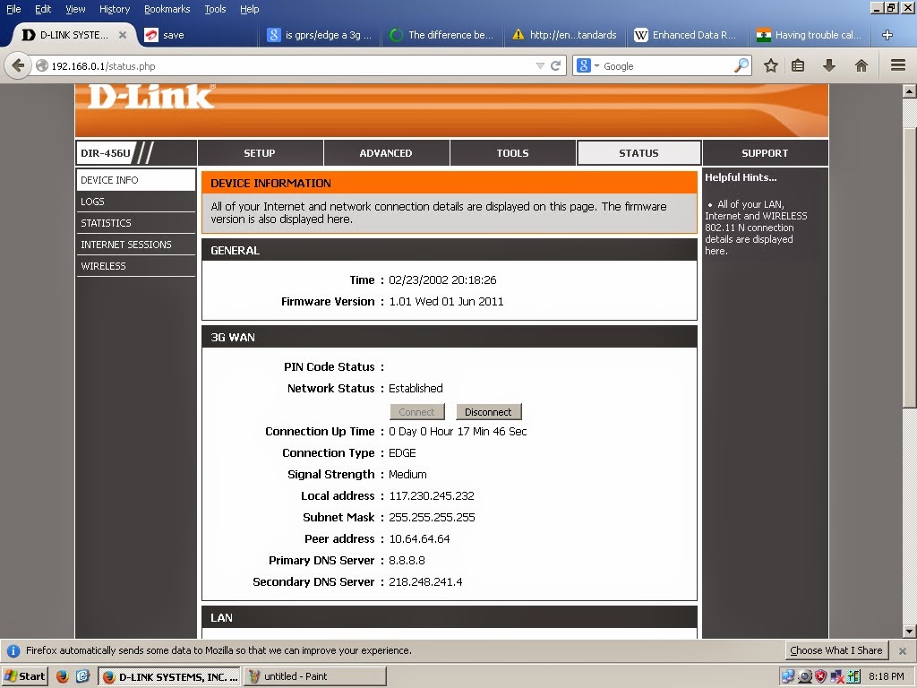Click the volume mixer tray icon
This screenshot has height=688, width=917.
coord(853,676)
